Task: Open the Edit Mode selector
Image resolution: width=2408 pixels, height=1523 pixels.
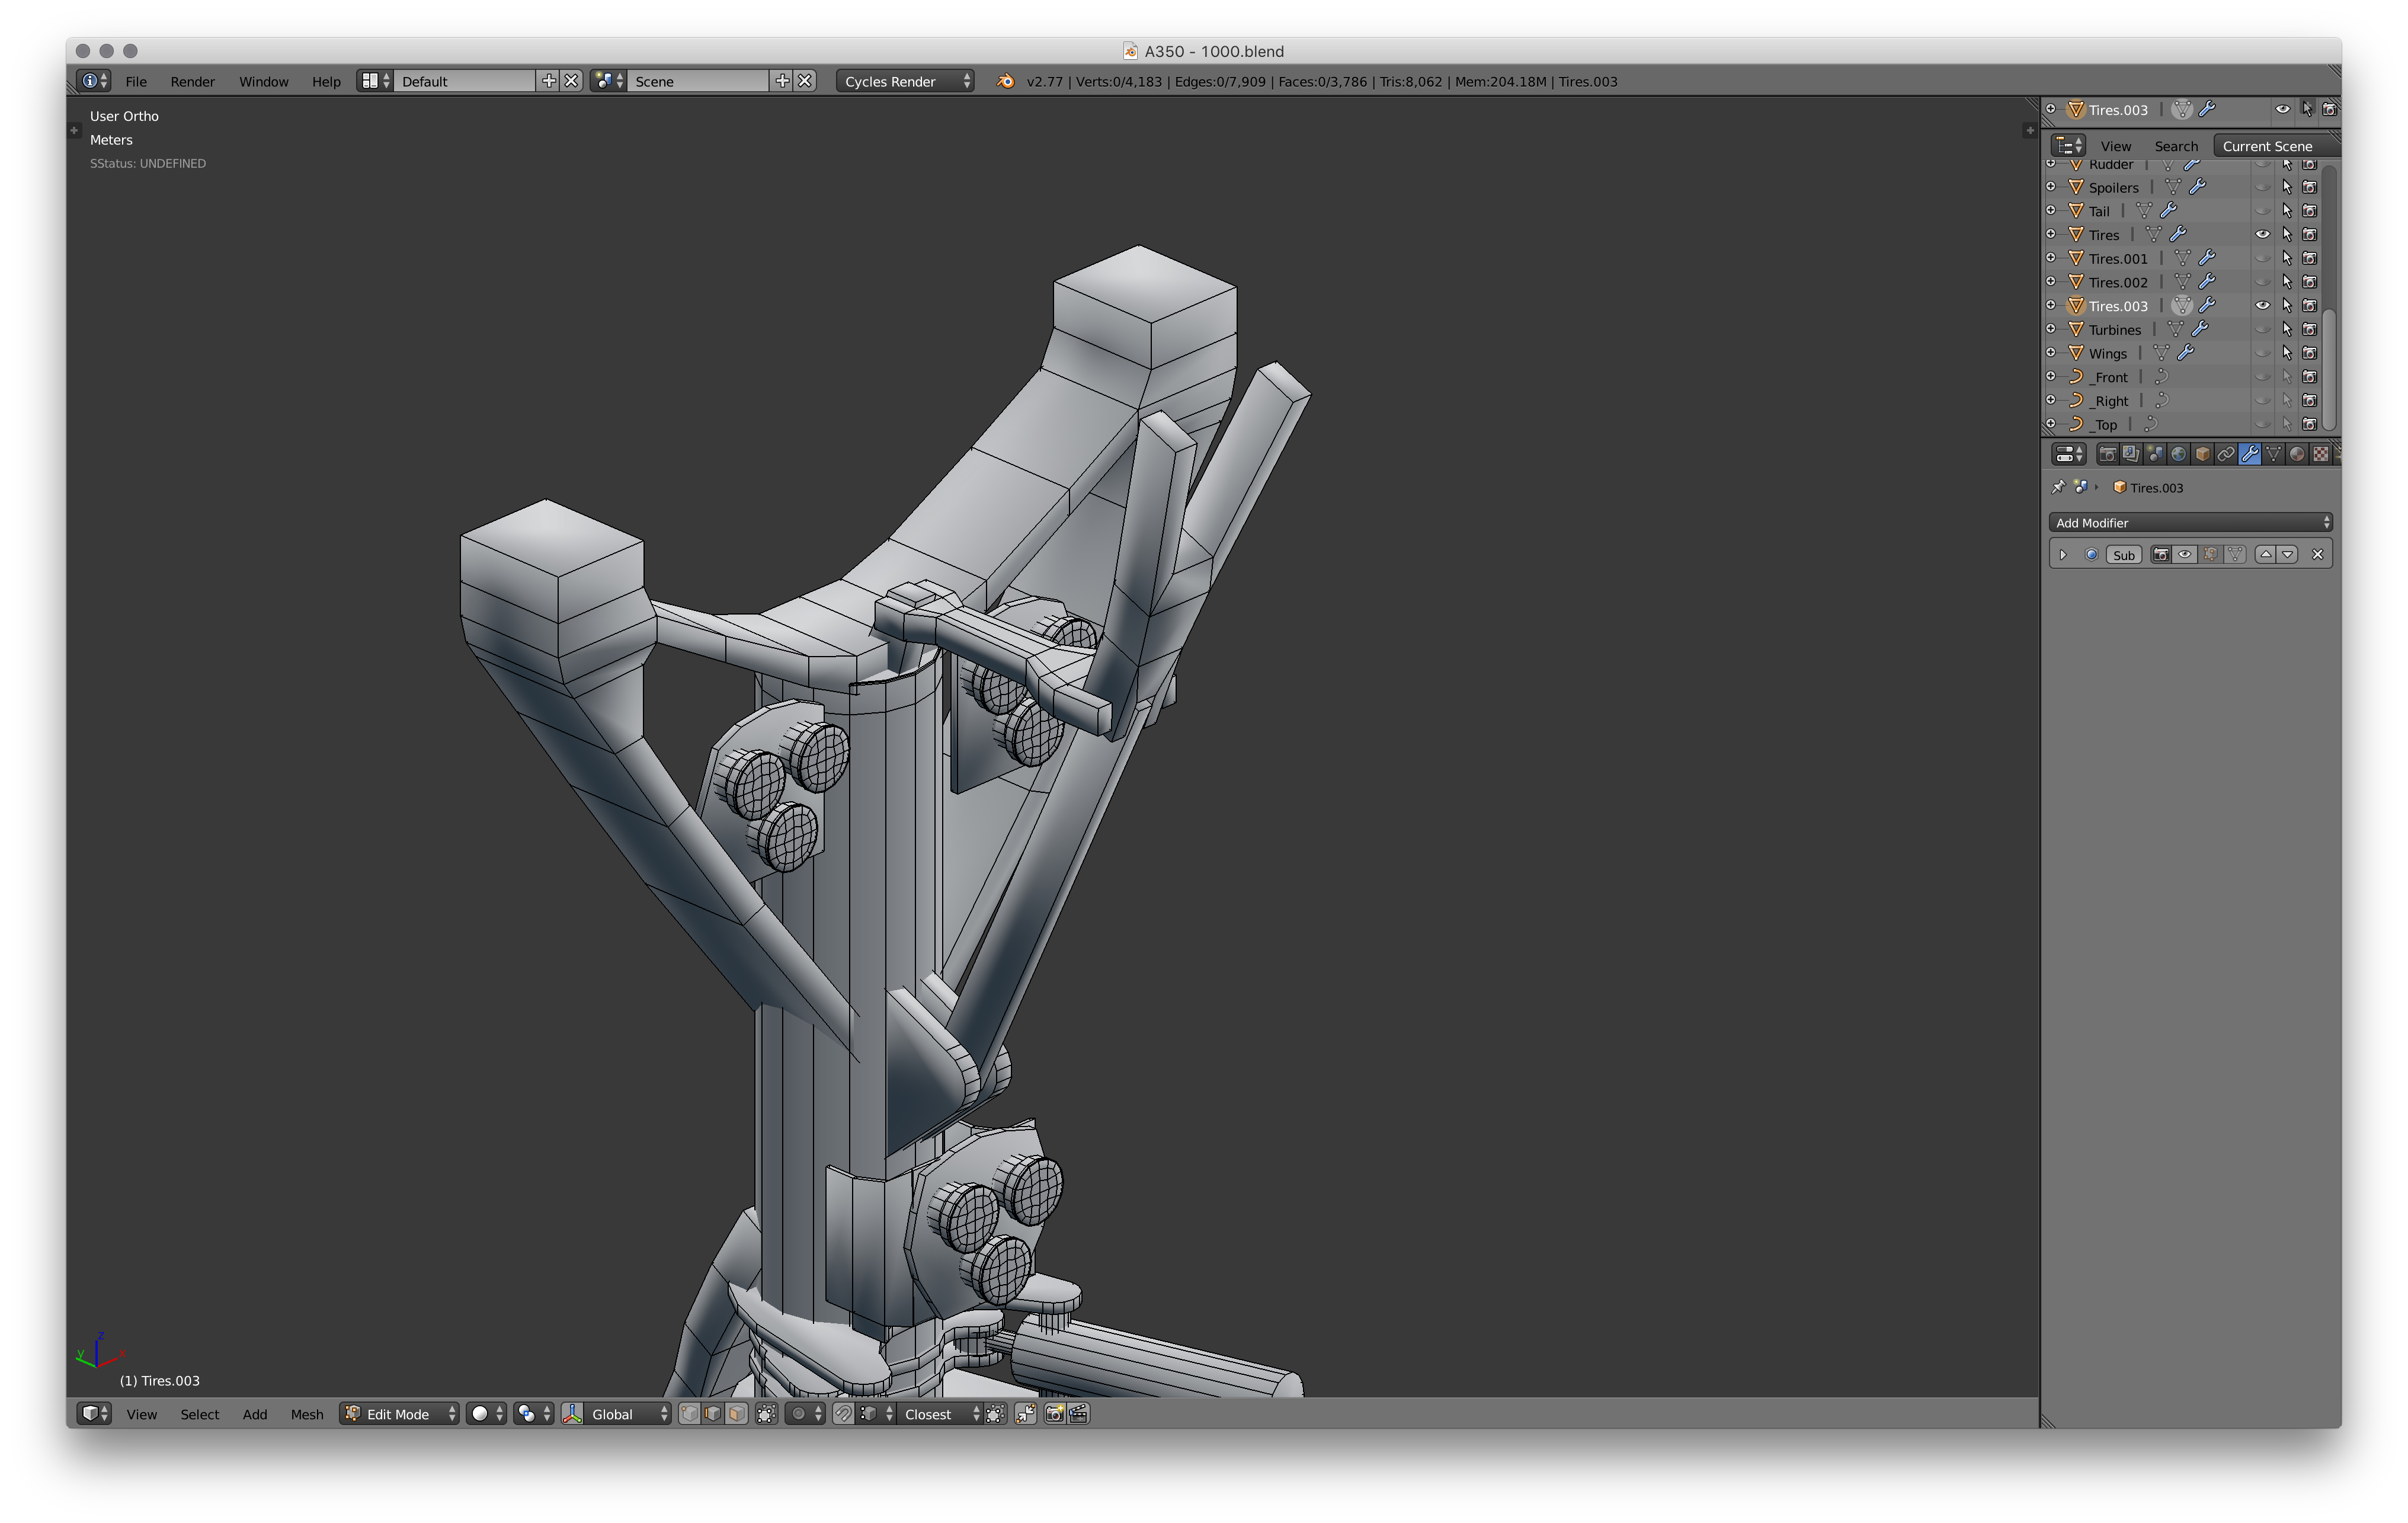Action: click(x=399, y=1413)
